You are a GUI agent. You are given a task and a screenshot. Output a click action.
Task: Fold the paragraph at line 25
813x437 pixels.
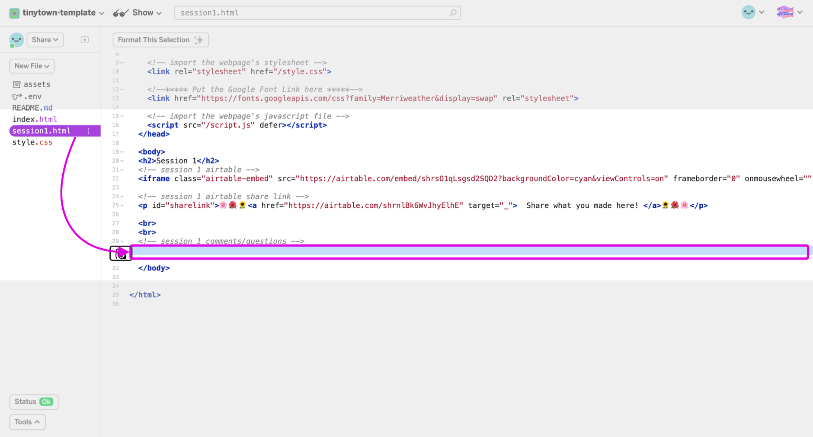click(122, 206)
